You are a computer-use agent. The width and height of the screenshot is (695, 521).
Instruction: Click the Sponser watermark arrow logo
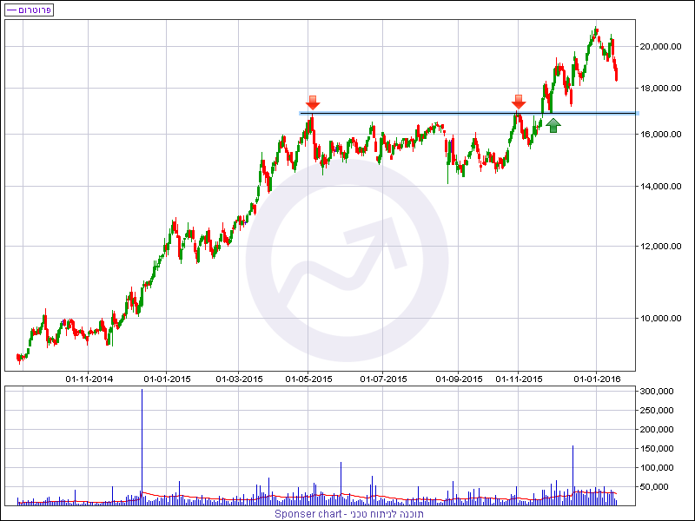click(347, 260)
